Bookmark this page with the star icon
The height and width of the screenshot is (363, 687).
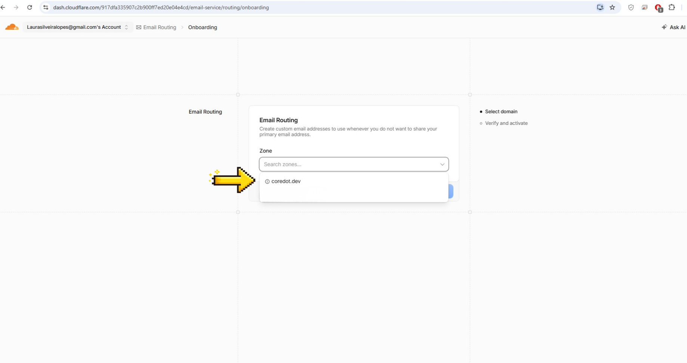pyautogui.click(x=612, y=7)
